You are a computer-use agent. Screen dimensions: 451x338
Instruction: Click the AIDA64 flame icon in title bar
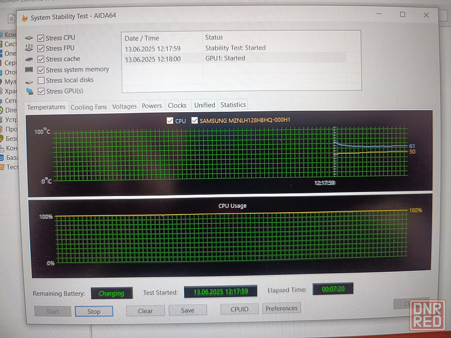click(x=25, y=18)
